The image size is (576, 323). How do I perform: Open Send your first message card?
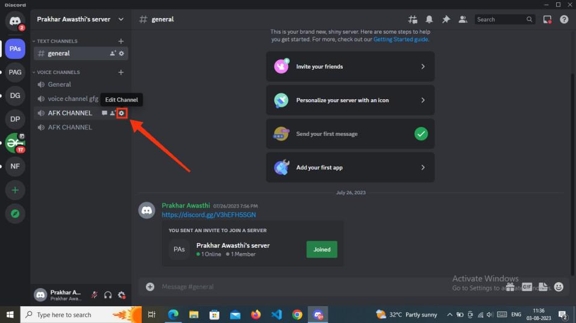tap(350, 134)
